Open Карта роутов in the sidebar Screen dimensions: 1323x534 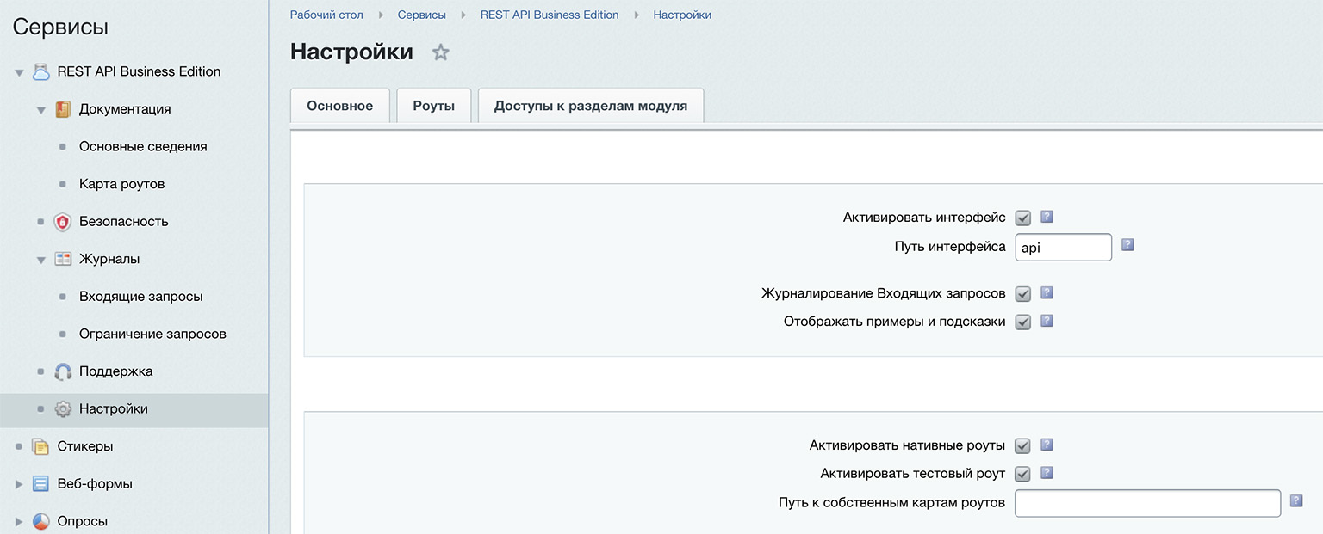click(121, 184)
